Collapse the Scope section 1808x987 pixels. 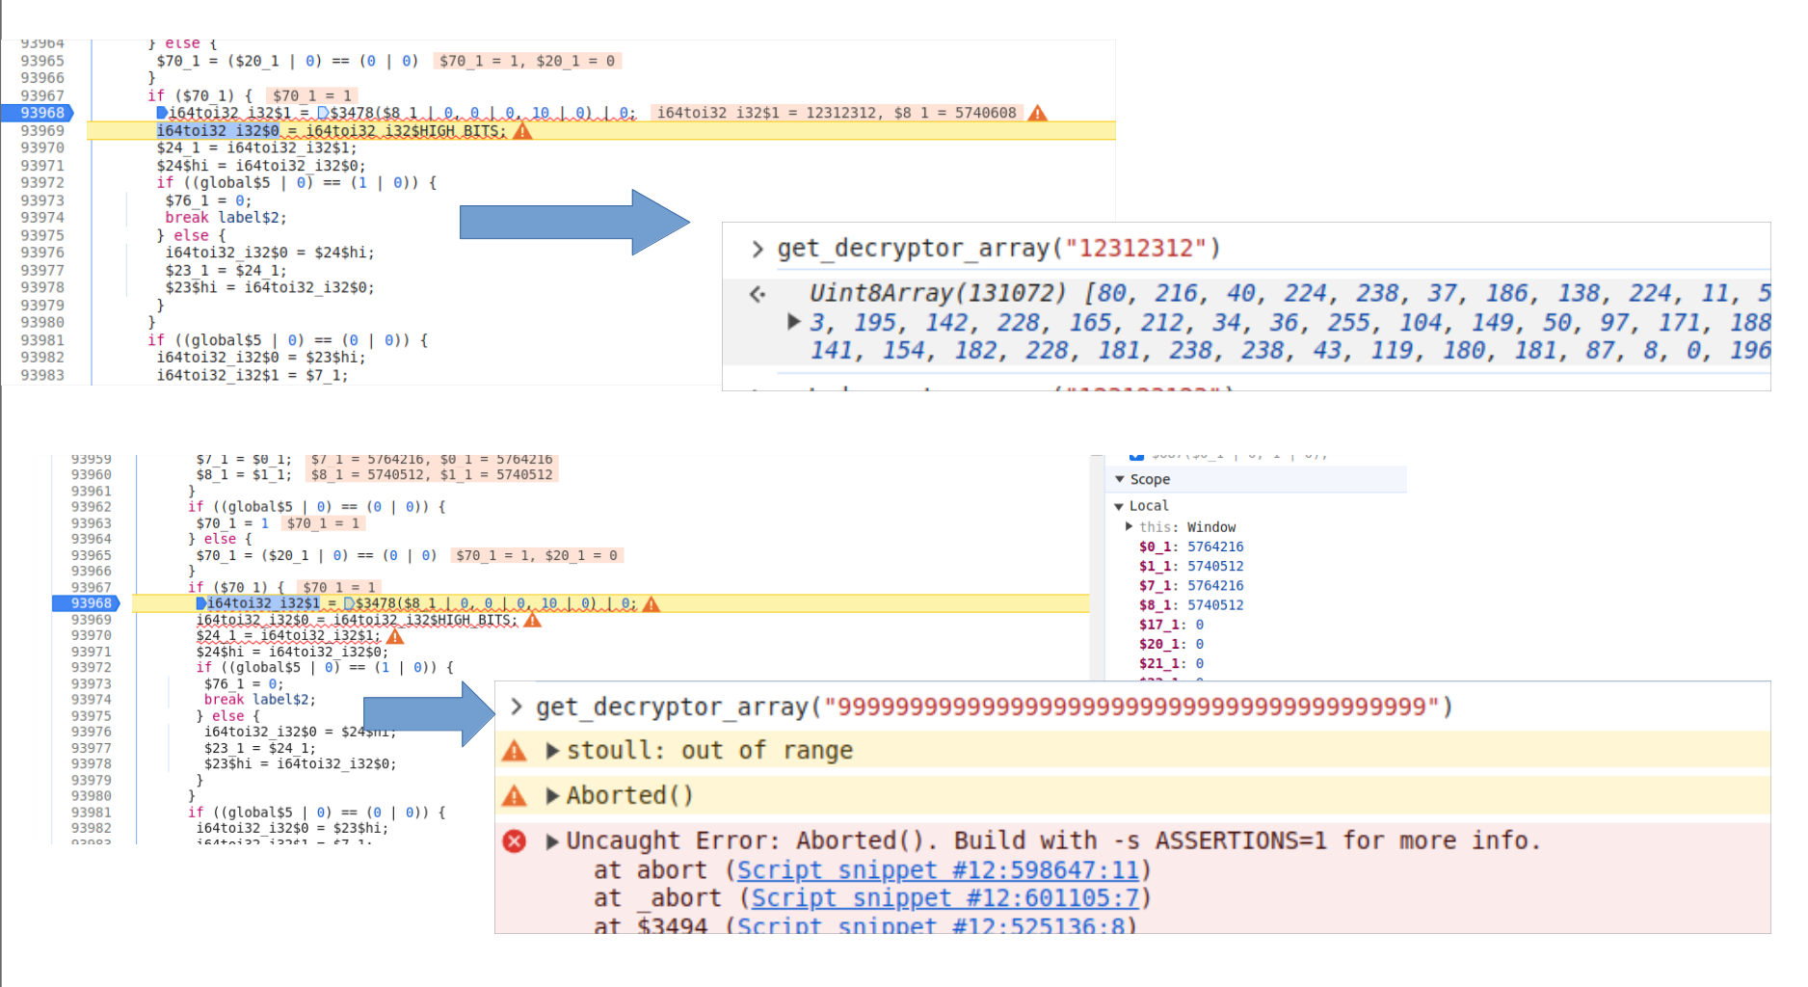[x=1120, y=479]
